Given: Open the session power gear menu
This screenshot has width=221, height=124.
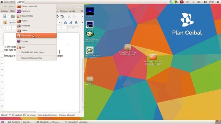Looking at the screenshot, I should tap(218, 2).
